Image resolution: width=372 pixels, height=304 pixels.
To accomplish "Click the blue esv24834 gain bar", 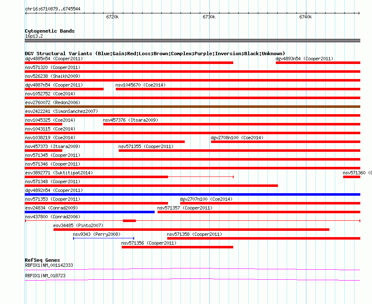I will [90, 212].
